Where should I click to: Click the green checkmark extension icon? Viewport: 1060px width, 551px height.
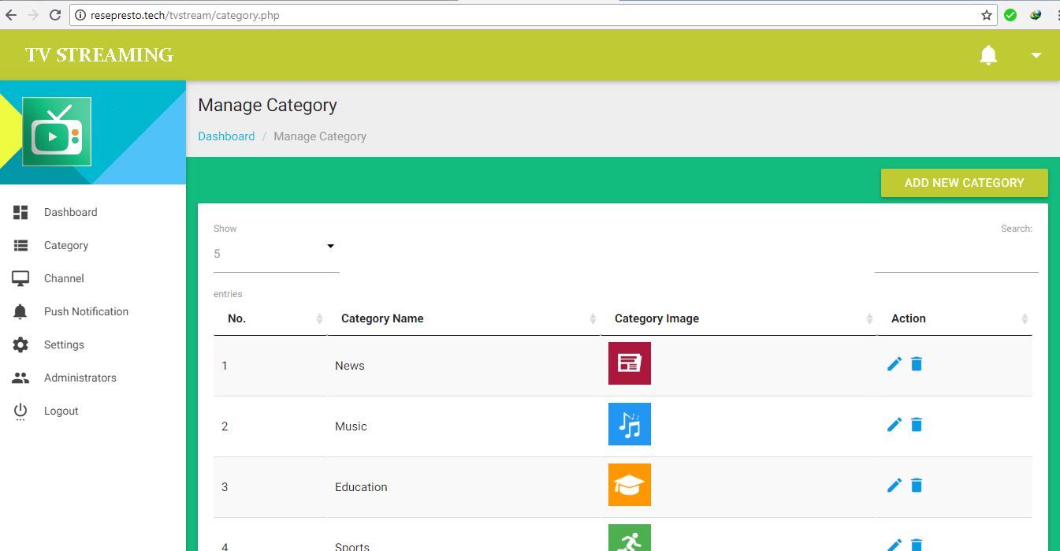click(x=1010, y=15)
